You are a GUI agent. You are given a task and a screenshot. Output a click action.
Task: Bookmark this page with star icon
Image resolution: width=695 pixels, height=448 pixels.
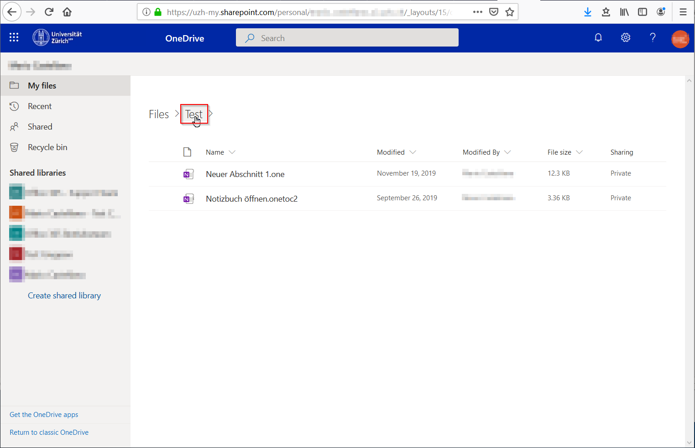510,12
